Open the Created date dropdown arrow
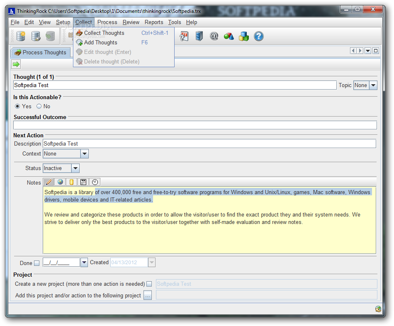 tap(151, 263)
